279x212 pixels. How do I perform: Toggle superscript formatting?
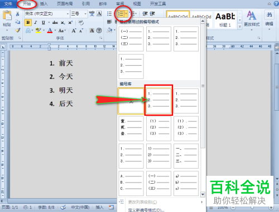pos(70,23)
